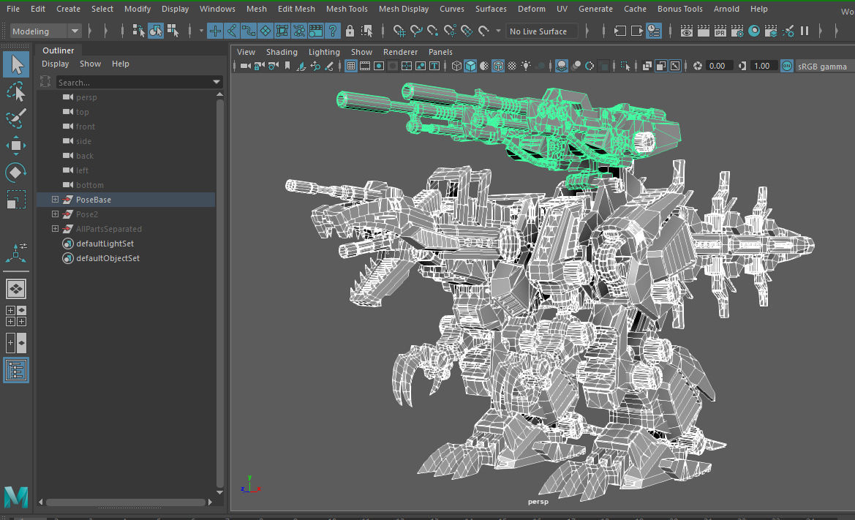Click Select by component type icon
The width and height of the screenshot is (855, 520).
pyautogui.click(x=173, y=31)
